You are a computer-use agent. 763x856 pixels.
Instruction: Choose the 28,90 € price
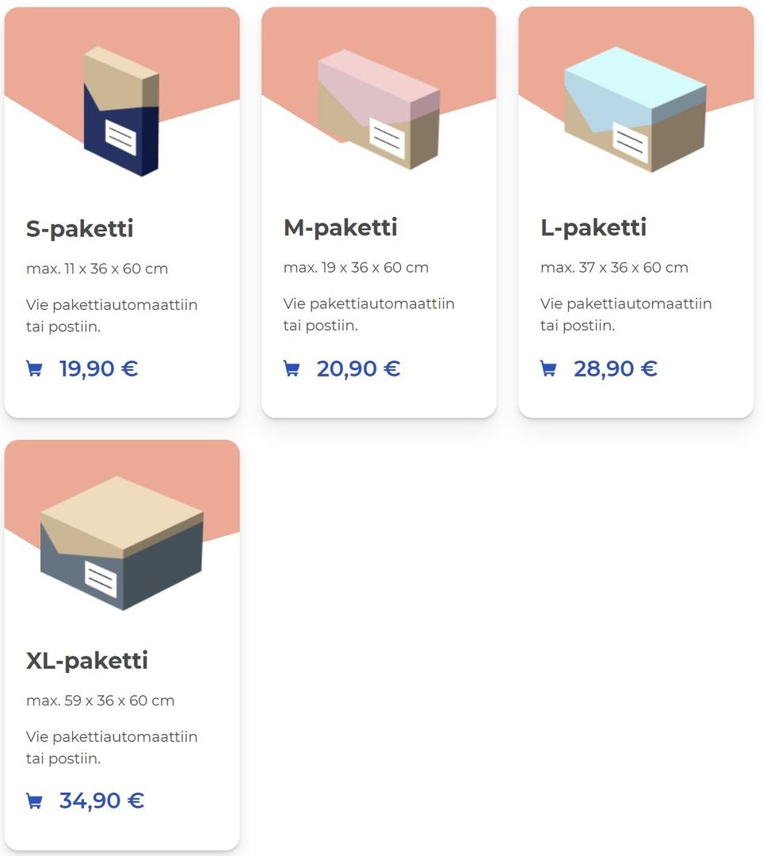[x=615, y=369]
